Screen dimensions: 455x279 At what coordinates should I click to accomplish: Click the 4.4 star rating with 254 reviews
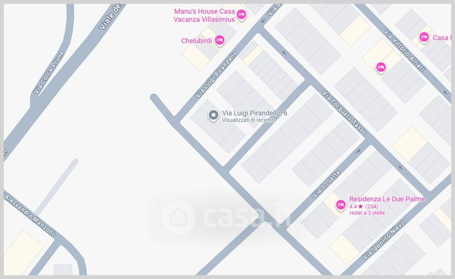(363, 206)
